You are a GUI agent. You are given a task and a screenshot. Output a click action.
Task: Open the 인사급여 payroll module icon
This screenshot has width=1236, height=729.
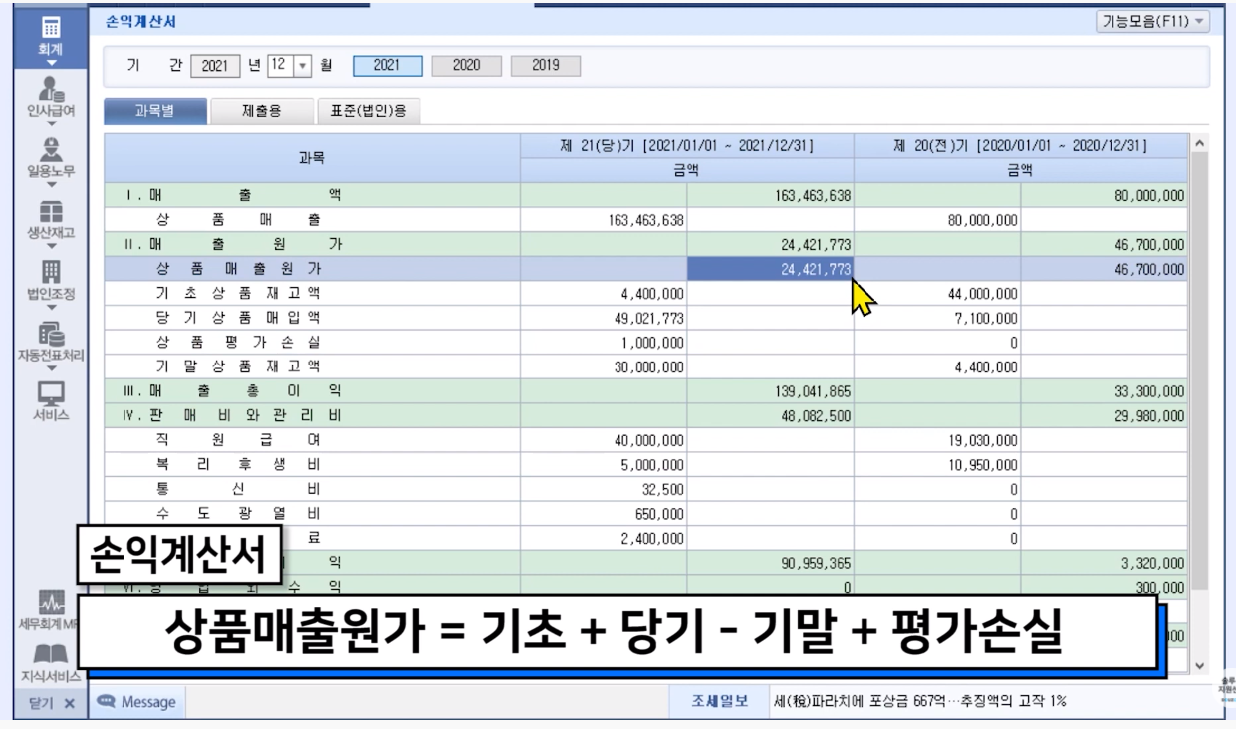pos(51,90)
